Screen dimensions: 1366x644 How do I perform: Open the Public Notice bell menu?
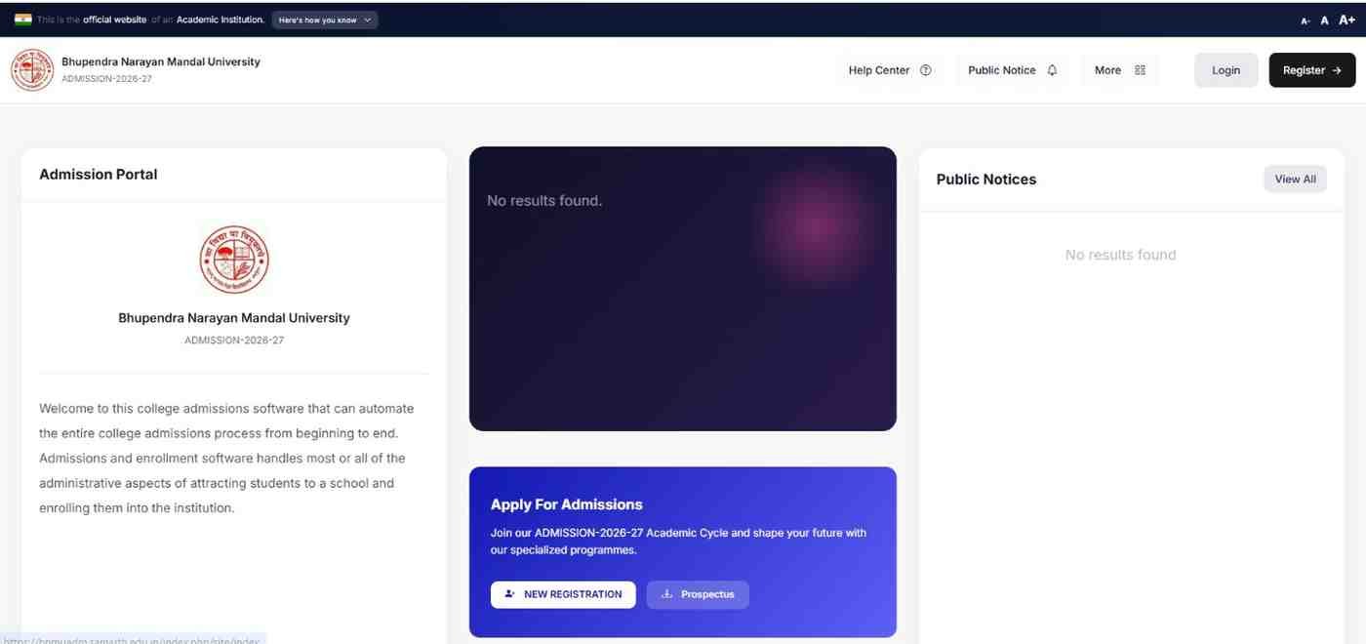coord(1013,70)
